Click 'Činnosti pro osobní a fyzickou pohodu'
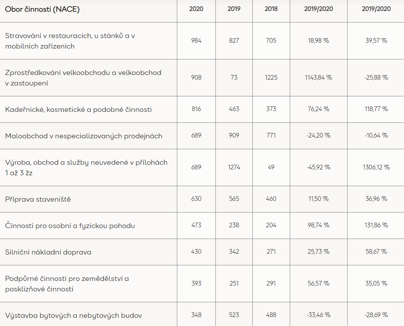The height and width of the screenshot is (326, 404). (x=70, y=226)
